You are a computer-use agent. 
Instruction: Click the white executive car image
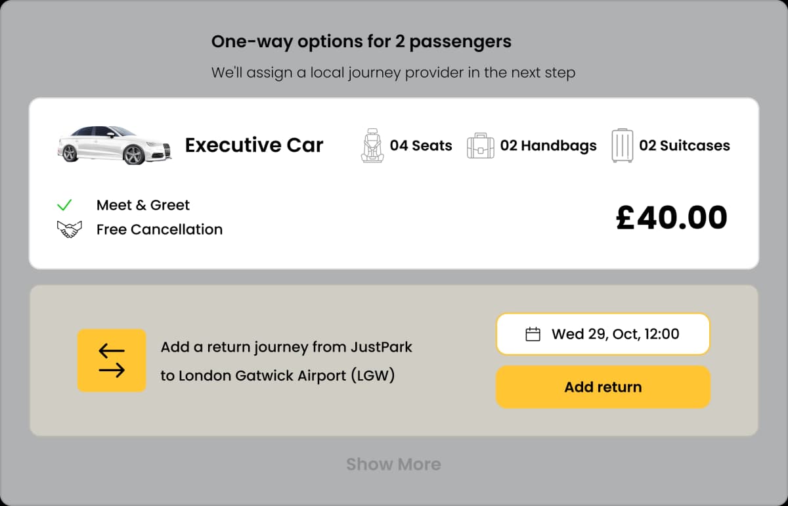click(114, 145)
